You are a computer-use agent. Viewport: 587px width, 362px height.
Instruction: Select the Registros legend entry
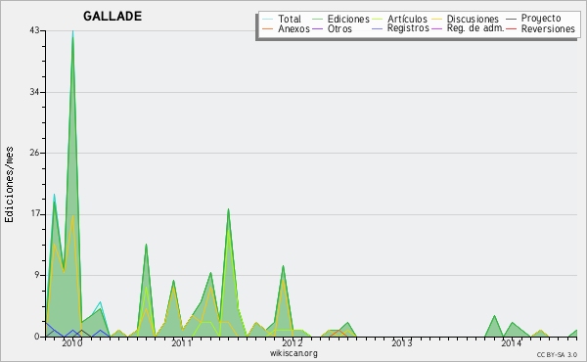coord(408,28)
